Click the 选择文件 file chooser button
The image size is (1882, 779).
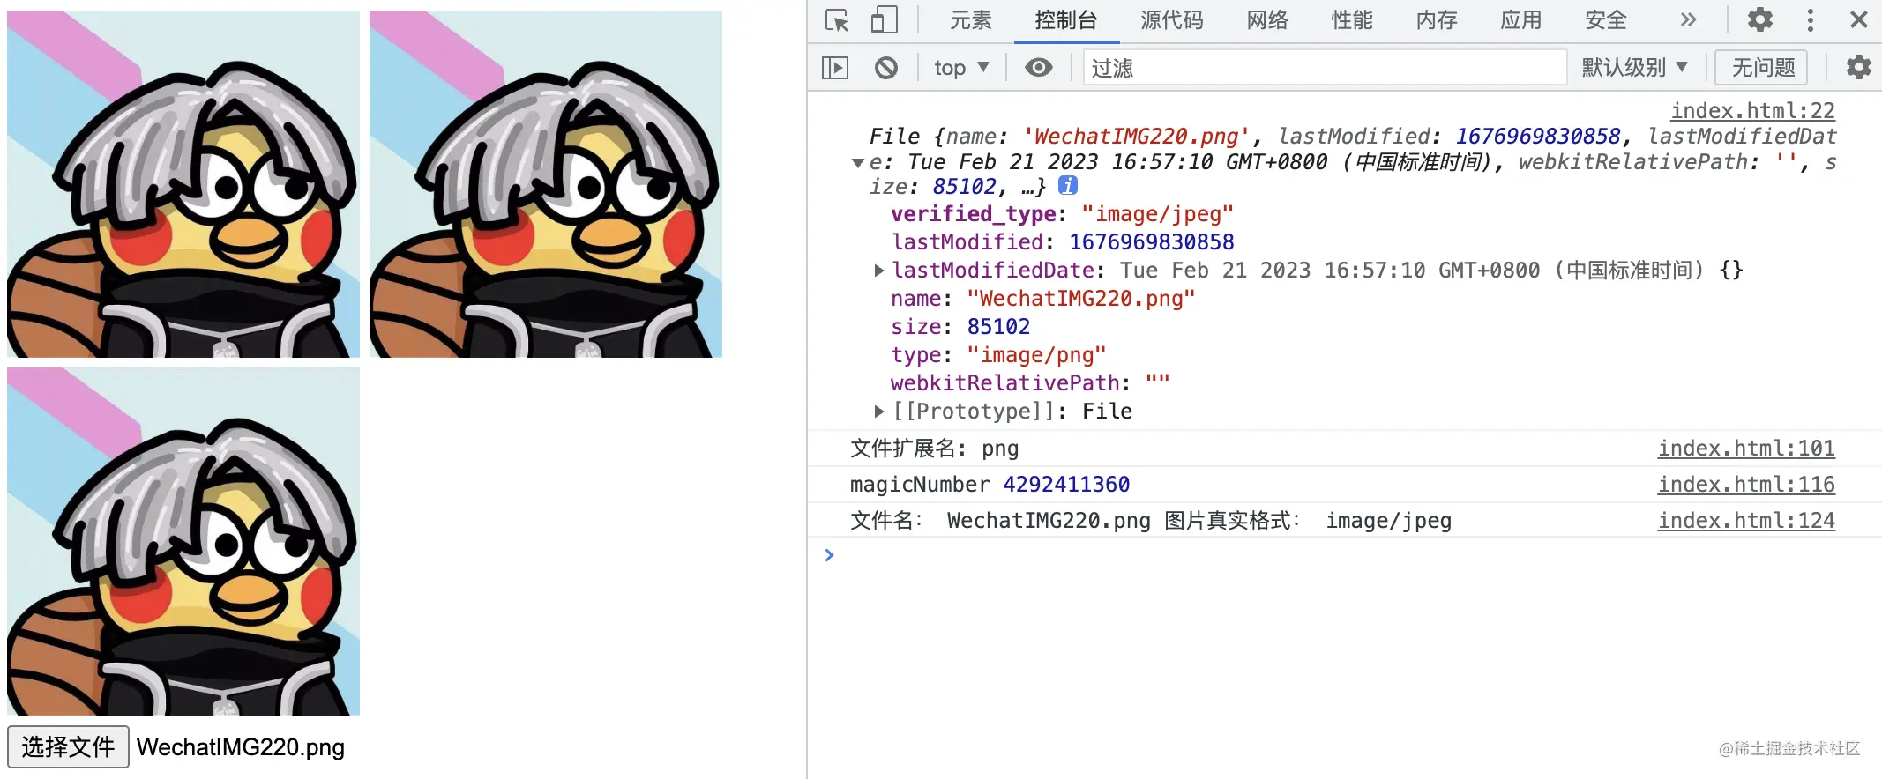coord(68,747)
